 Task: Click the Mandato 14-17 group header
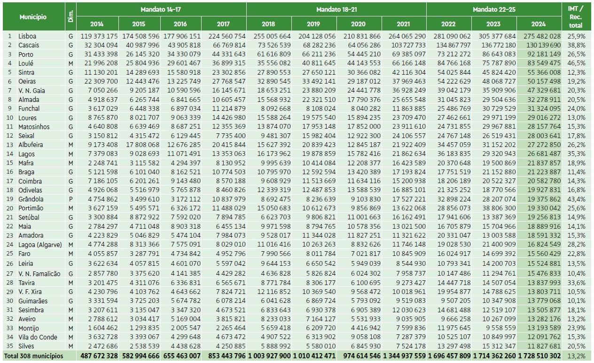tap(161, 9)
